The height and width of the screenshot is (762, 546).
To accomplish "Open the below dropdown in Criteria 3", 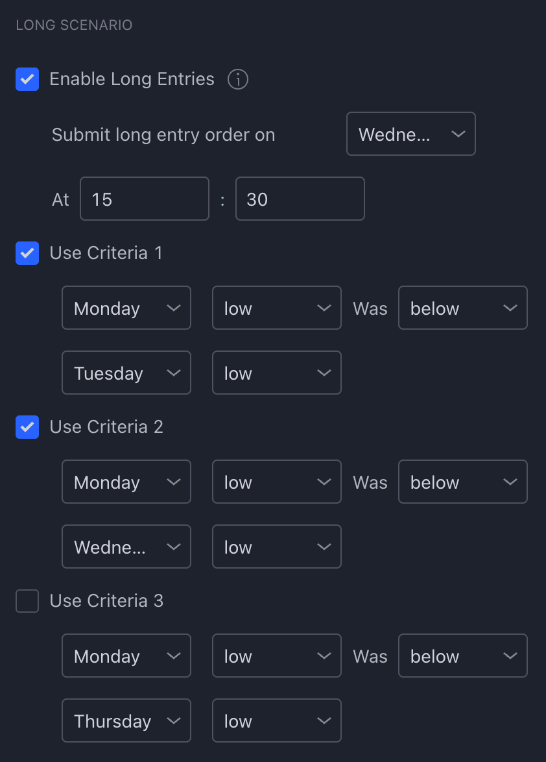I will tap(462, 656).
